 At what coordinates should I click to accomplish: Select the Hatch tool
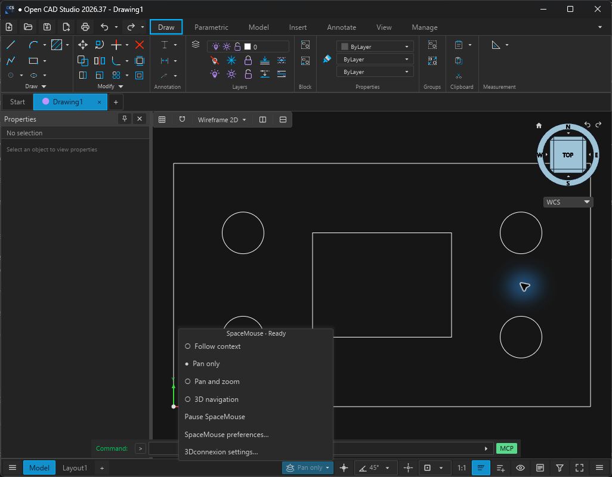coord(57,45)
